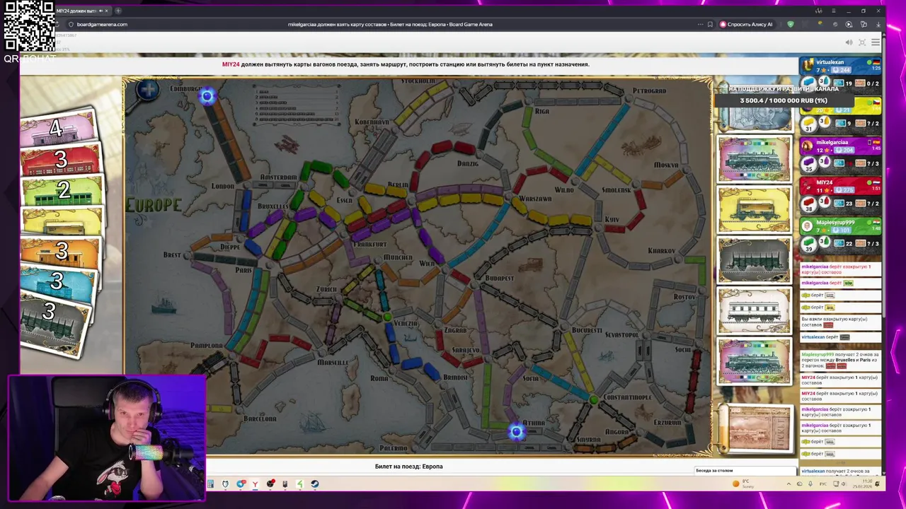The width and height of the screenshot is (906, 509).
Task: Select the yellow wagon hand card
Action: 62,222
